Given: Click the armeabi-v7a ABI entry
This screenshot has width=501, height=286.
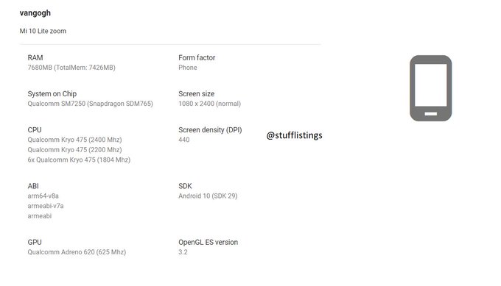Looking at the screenshot, I should 46,206.
